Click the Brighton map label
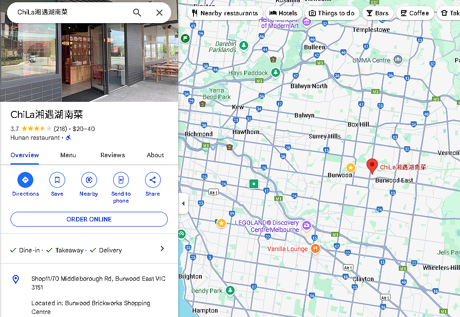Screen dimensions: 460x317 pyautogui.click(x=190, y=276)
